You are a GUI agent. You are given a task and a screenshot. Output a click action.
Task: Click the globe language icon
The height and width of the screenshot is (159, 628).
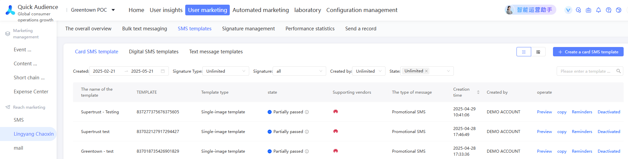point(619,10)
